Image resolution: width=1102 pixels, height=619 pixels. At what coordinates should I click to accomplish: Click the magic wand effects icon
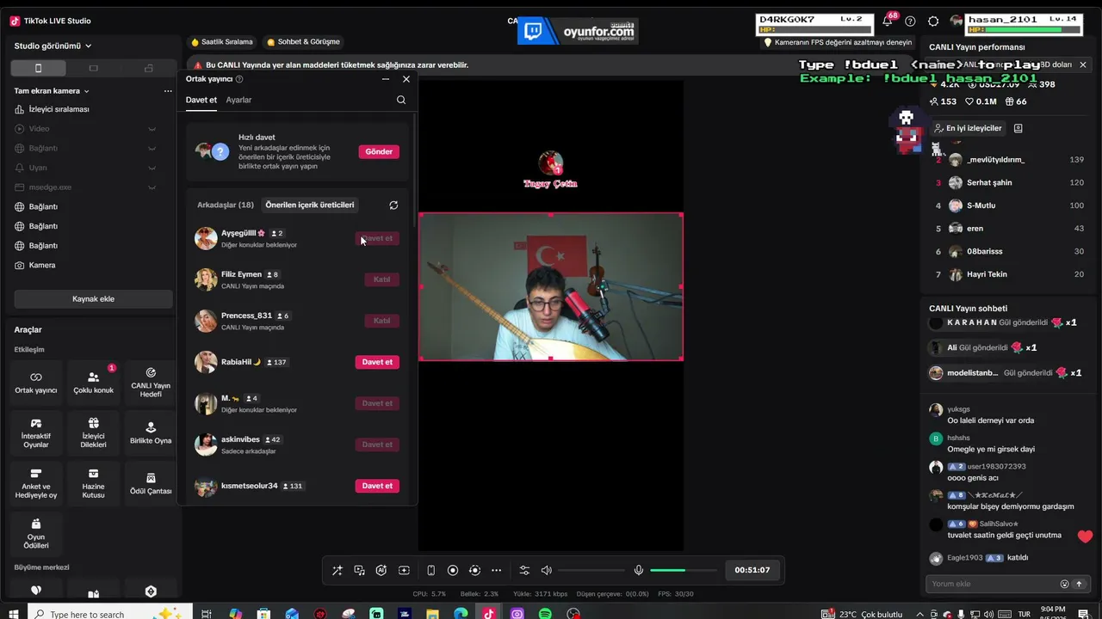coord(337,570)
